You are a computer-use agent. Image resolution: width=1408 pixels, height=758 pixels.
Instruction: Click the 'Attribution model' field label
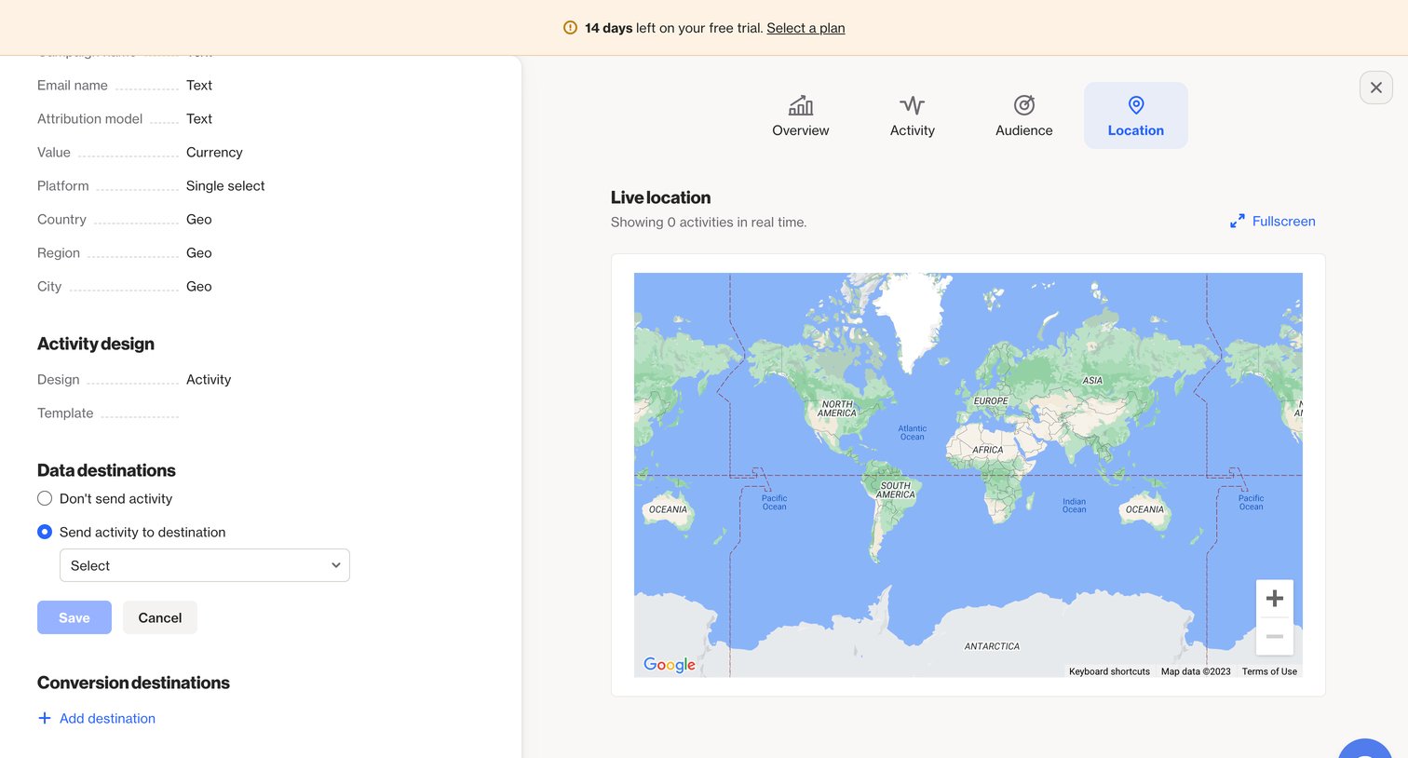(x=89, y=118)
